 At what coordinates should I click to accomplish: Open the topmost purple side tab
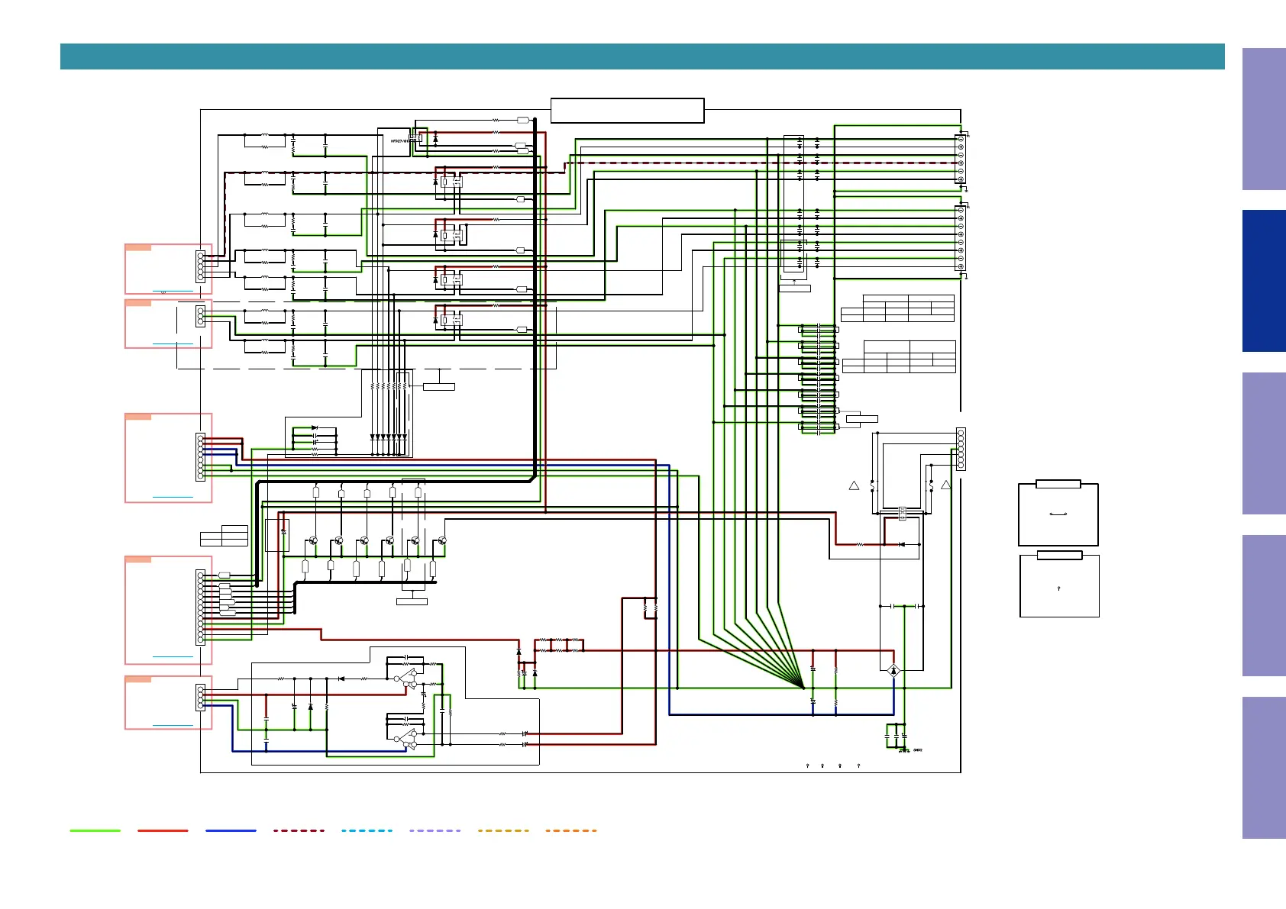tap(1263, 119)
